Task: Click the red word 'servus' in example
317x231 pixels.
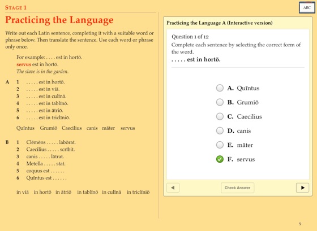Action: click(x=24, y=64)
